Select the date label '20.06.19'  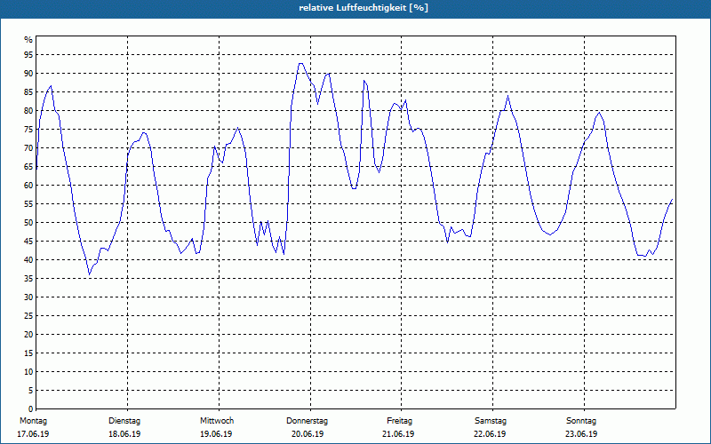click(308, 434)
